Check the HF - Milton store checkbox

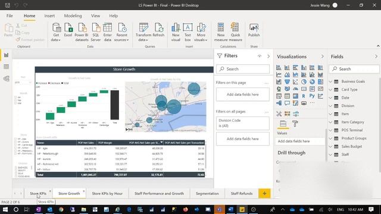(x=15, y=148)
